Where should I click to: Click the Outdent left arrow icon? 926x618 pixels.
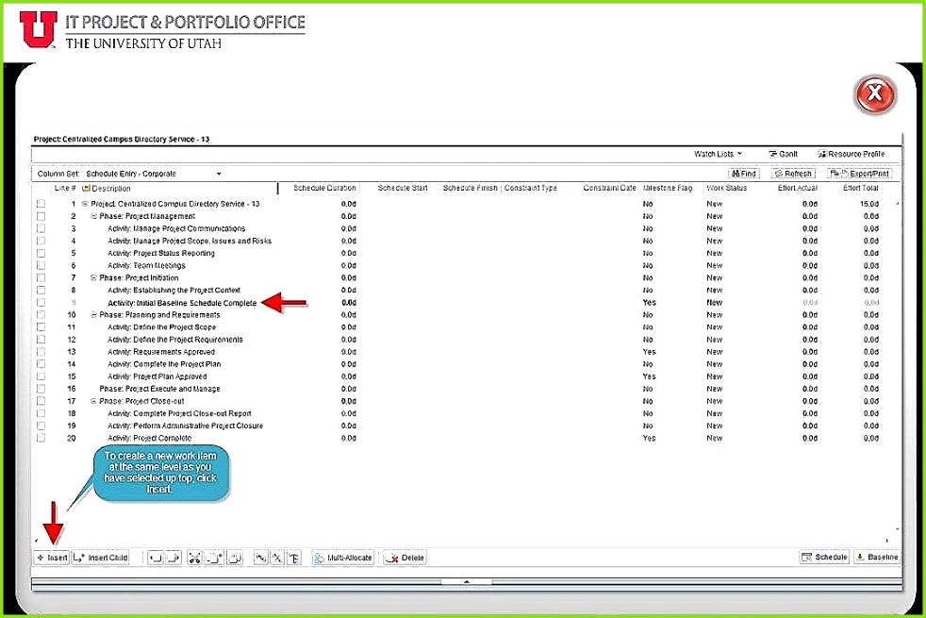(155, 558)
